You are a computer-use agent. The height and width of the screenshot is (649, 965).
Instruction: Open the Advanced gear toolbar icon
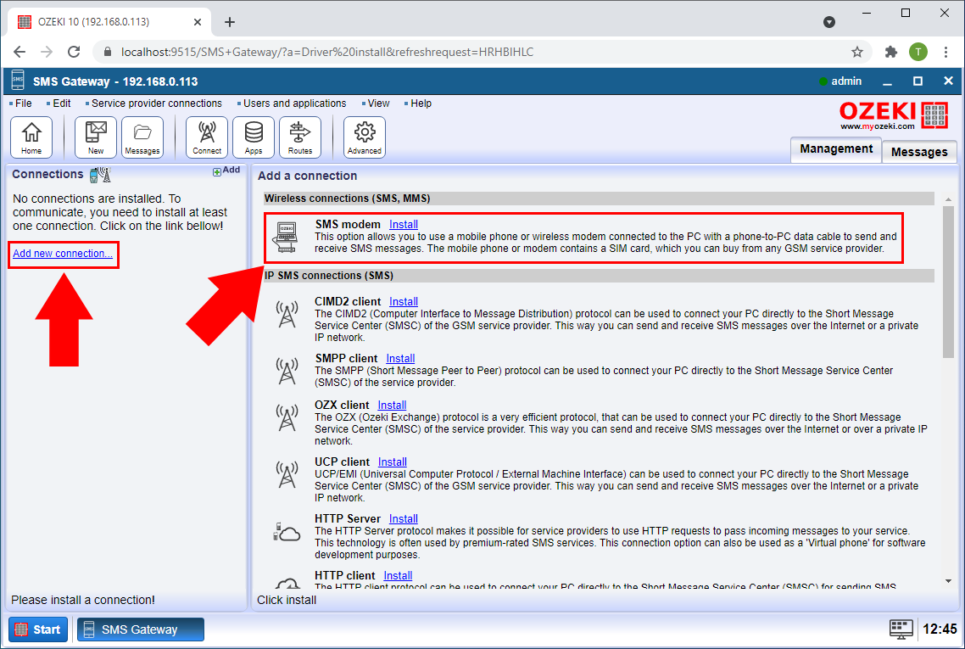point(365,137)
